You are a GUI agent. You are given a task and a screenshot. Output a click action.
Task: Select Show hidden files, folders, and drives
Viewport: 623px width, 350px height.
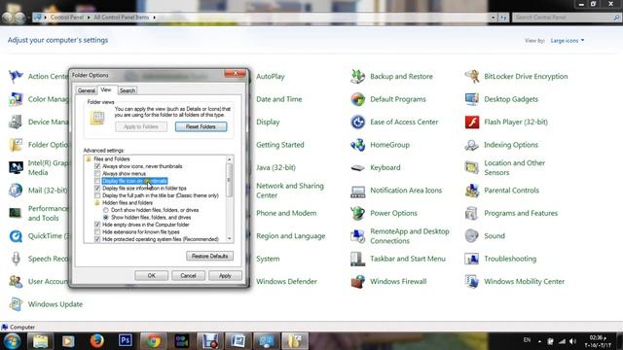coord(106,218)
